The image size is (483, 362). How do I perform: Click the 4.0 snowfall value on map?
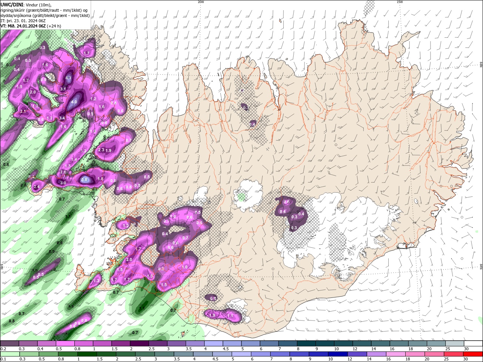click(74, 102)
